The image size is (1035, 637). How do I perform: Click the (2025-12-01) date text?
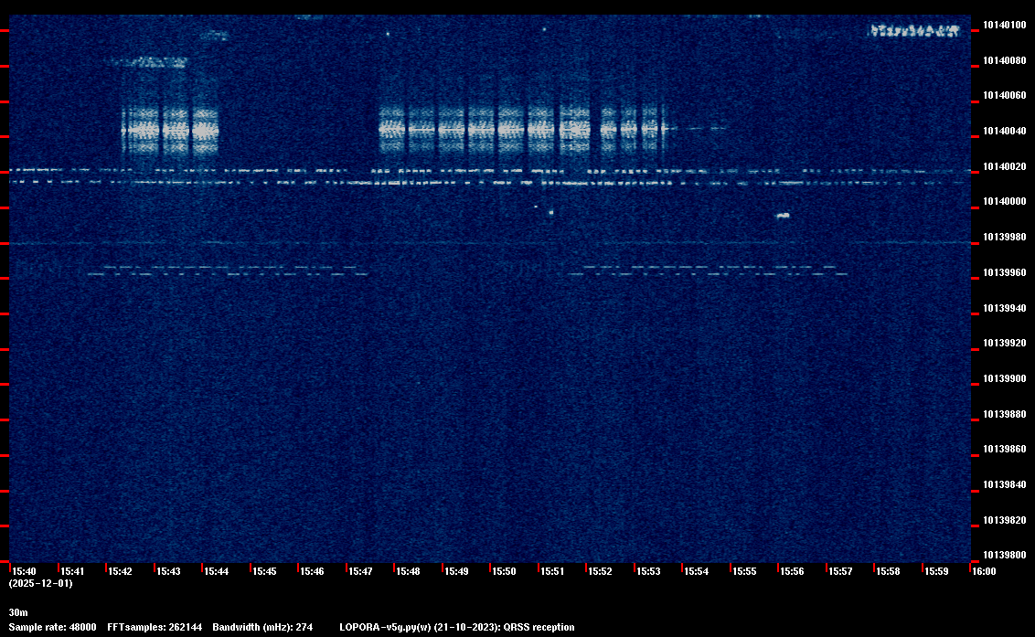pyautogui.click(x=41, y=583)
